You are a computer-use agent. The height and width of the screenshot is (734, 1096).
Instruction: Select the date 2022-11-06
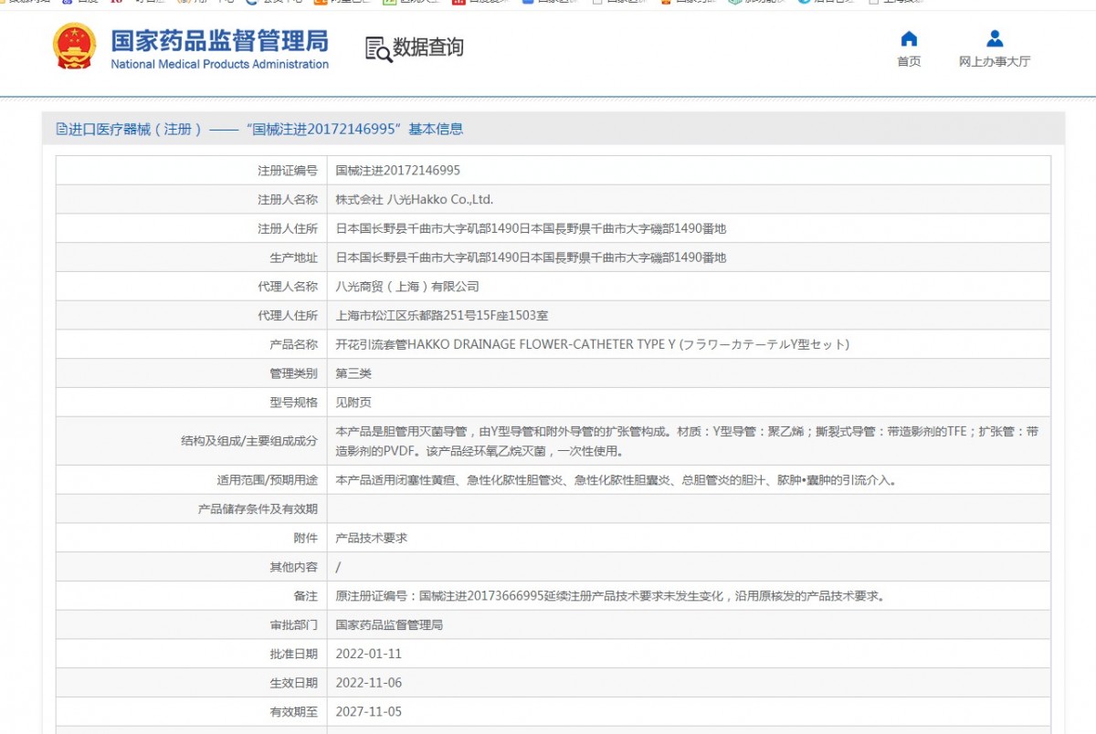(x=369, y=683)
